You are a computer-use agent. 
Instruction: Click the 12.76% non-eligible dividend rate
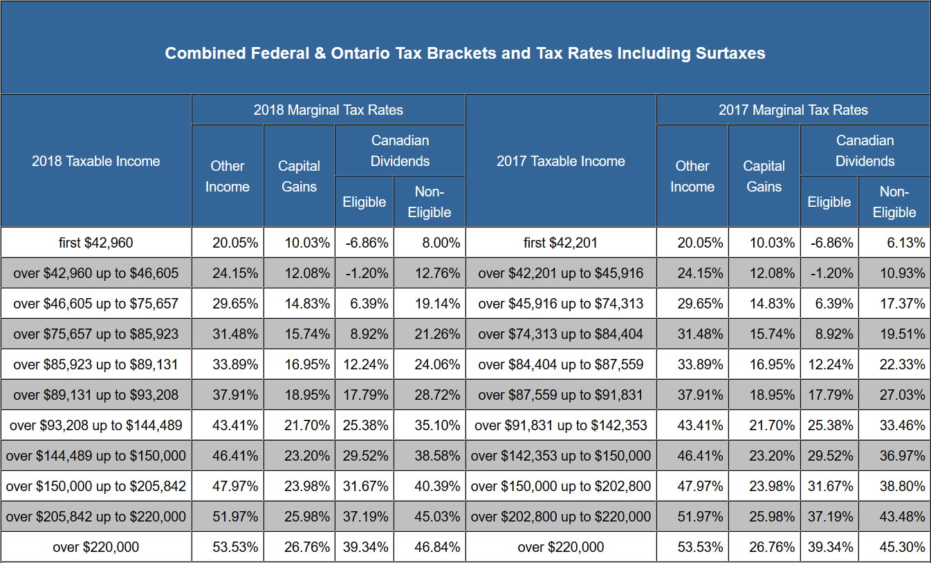click(429, 273)
